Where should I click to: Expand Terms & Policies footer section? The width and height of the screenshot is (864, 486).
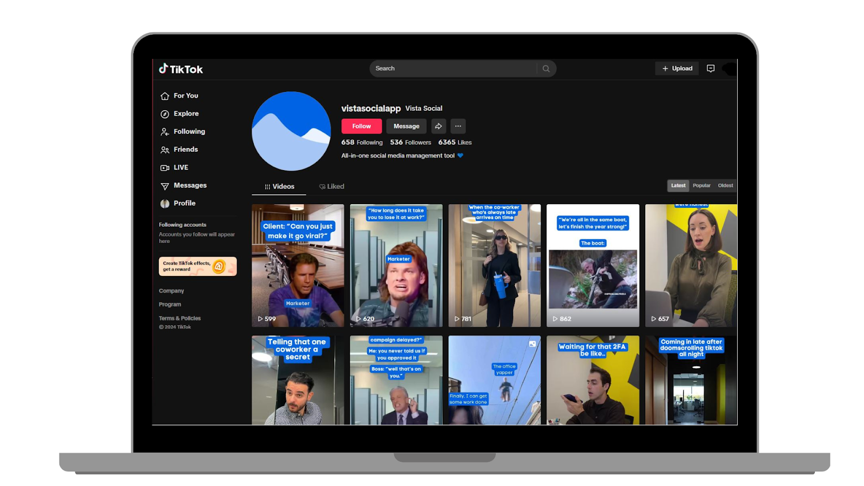point(179,318)
